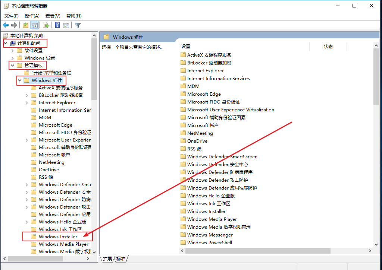Expand the 软件设置 tree node
The height and width of the screenshot is (270, 382).
point(13,51)
